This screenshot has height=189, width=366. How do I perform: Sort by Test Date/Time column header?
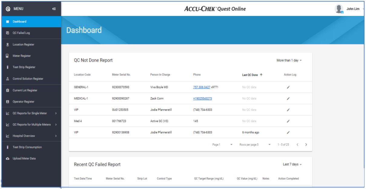coord(83,179)
